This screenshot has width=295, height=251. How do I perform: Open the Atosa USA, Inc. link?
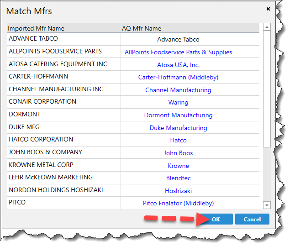pyautogui.click(x=178, y=65)
